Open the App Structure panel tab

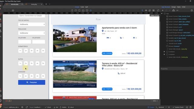(166, 7)
